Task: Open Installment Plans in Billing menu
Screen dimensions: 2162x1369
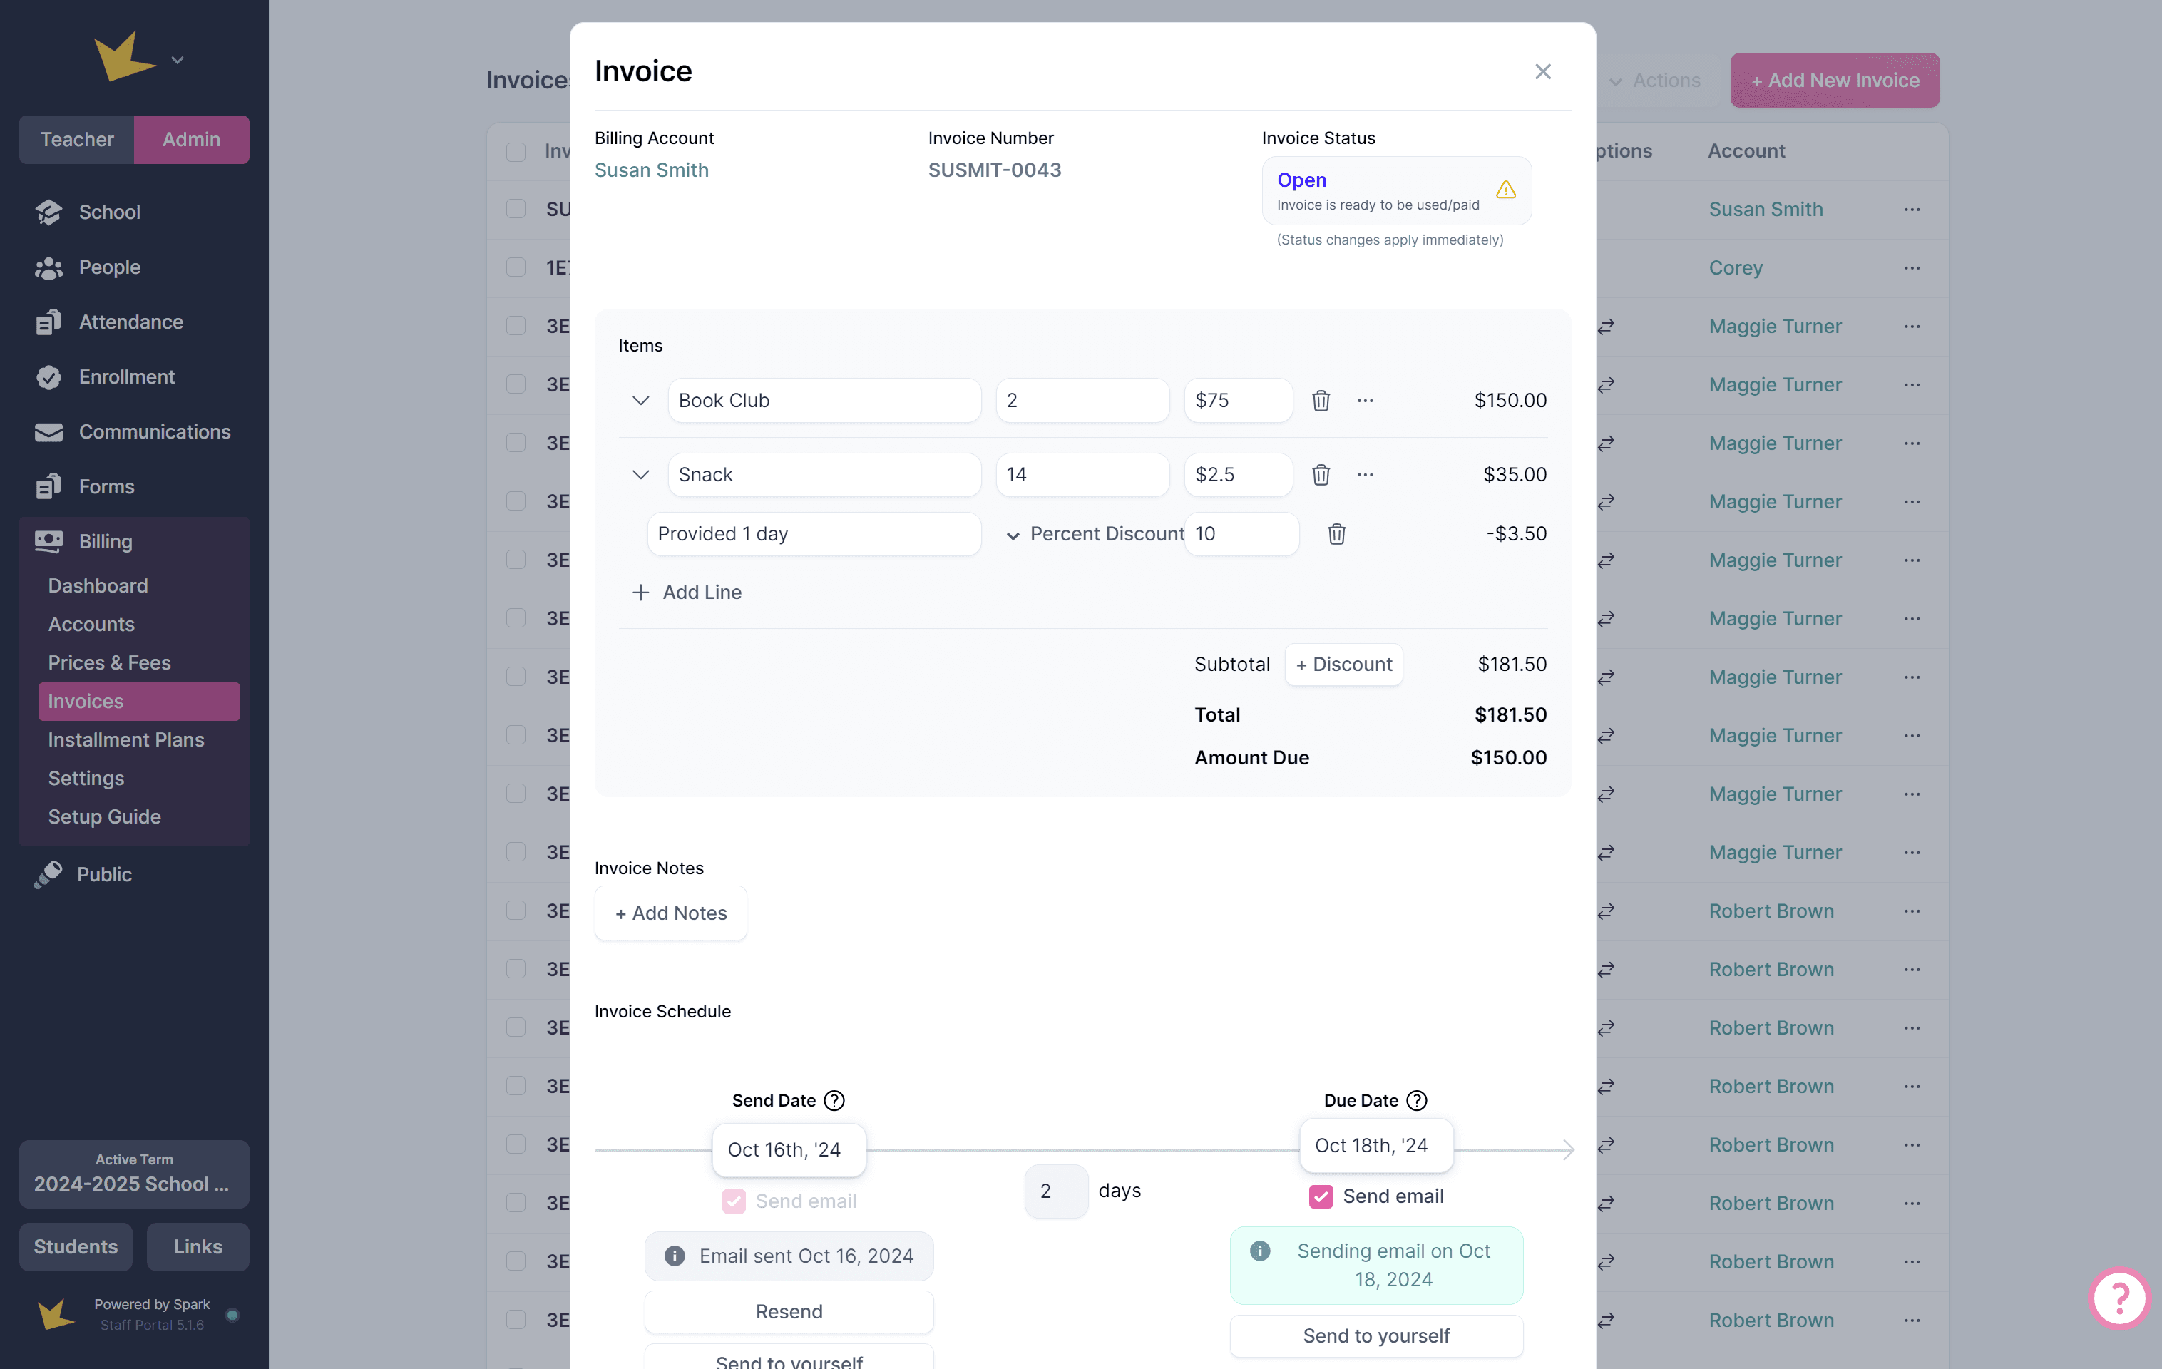Action: pyautogui.click(x=125, y=739)
